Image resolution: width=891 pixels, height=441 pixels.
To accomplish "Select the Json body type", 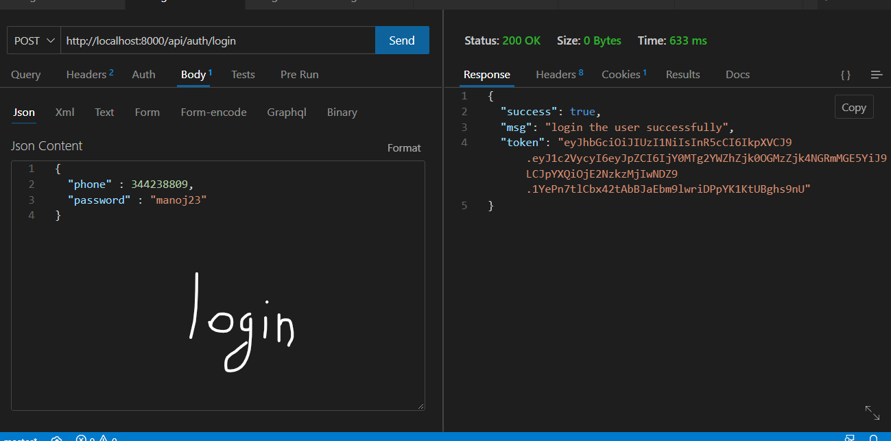I will (x=24, y=112).
